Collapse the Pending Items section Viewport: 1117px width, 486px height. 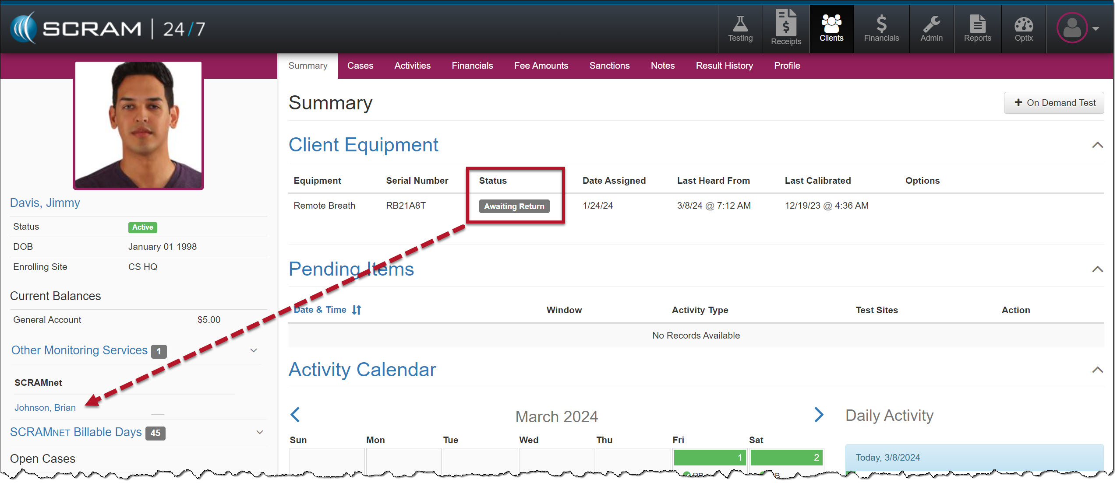(x=1097, y=269)
